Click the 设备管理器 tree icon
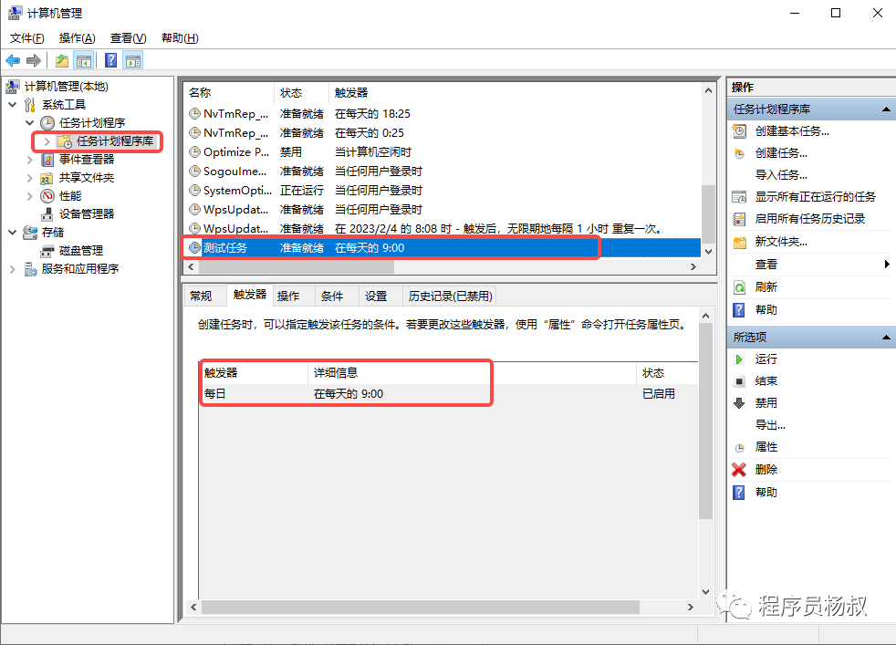896x645 pixels. coord(47,214)
